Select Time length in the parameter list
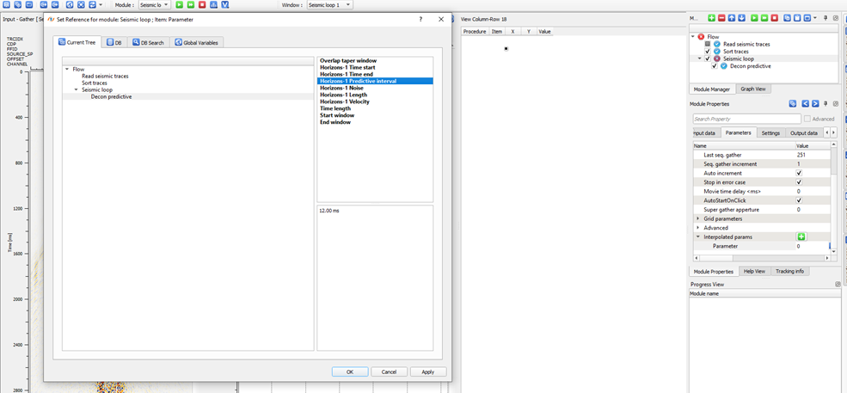Screen dimensions: 847x393 (335, 108)
